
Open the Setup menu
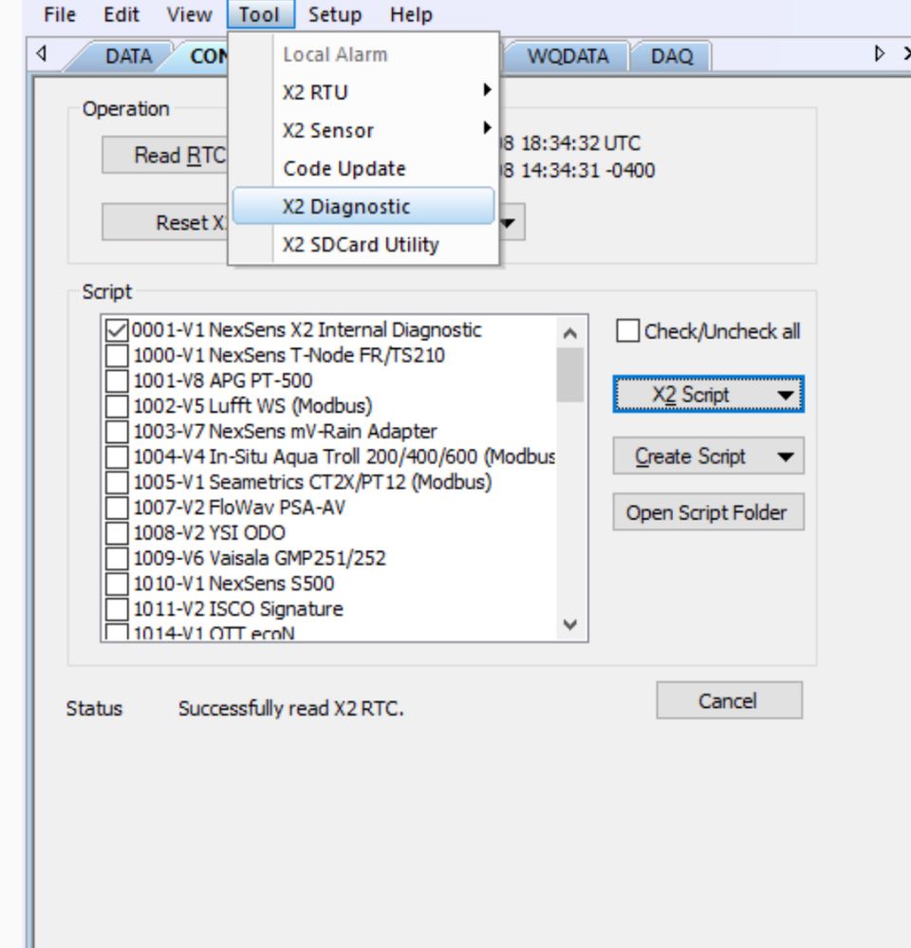[334, 14]
